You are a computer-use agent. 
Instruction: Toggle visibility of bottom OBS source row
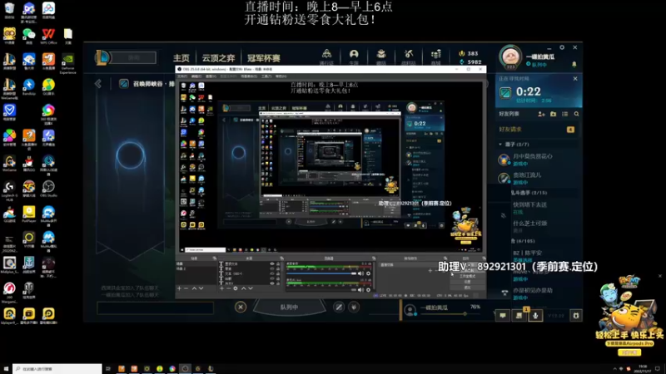point(272,283)
